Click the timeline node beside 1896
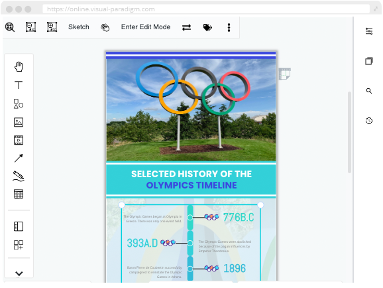This screenshot has width=383, height=288. [x=190, y=269]
